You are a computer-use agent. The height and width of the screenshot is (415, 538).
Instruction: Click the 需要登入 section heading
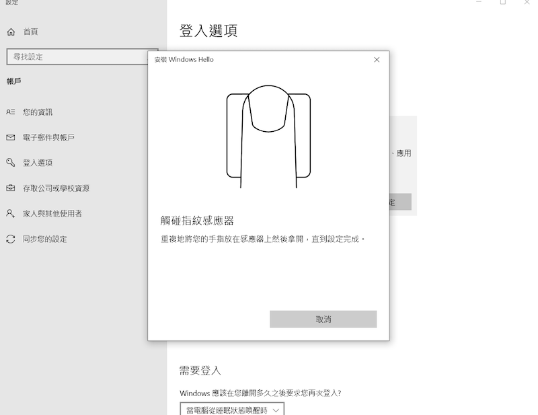[200, 371]
